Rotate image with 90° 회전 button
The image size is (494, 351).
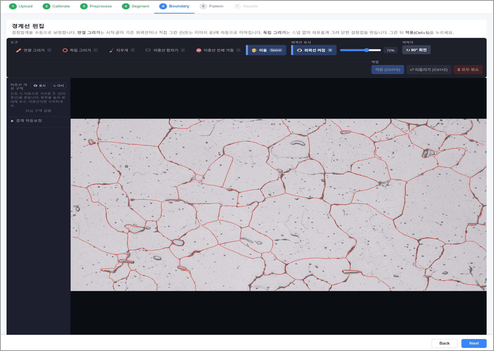[416, 50]
